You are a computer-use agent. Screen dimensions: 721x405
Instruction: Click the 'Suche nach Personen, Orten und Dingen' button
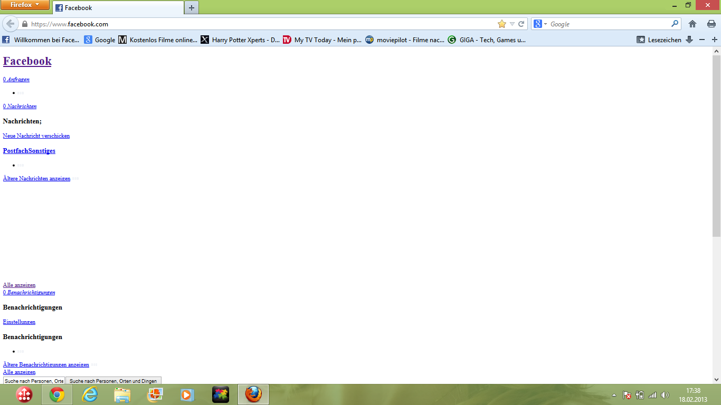click(113, 381)
